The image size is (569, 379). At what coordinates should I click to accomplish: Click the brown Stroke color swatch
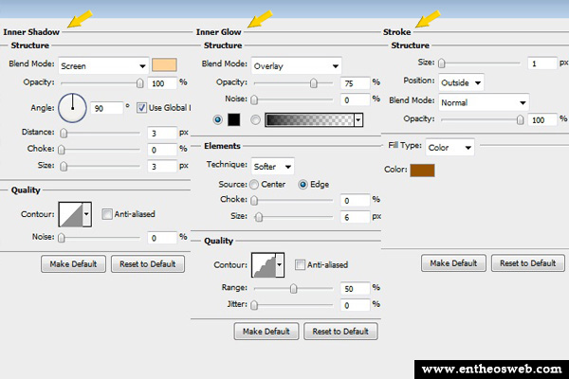[422, 170]
